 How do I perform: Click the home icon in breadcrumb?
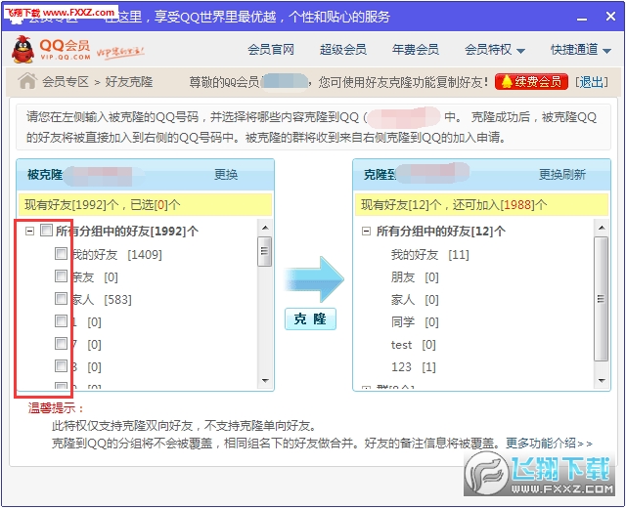pos(27,81)
